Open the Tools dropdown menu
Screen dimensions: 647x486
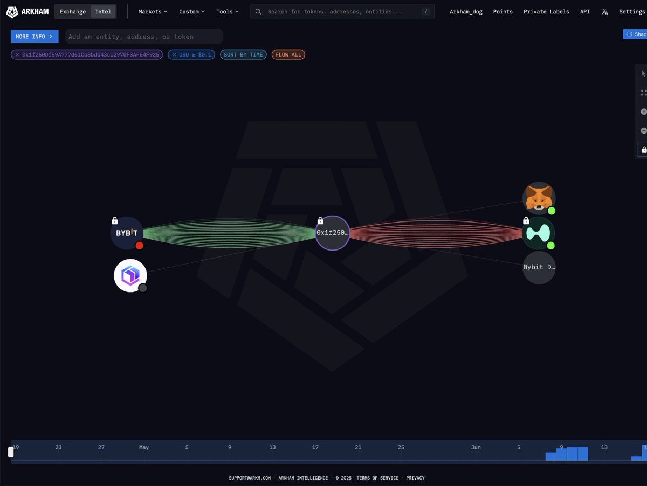click(227, 12)
